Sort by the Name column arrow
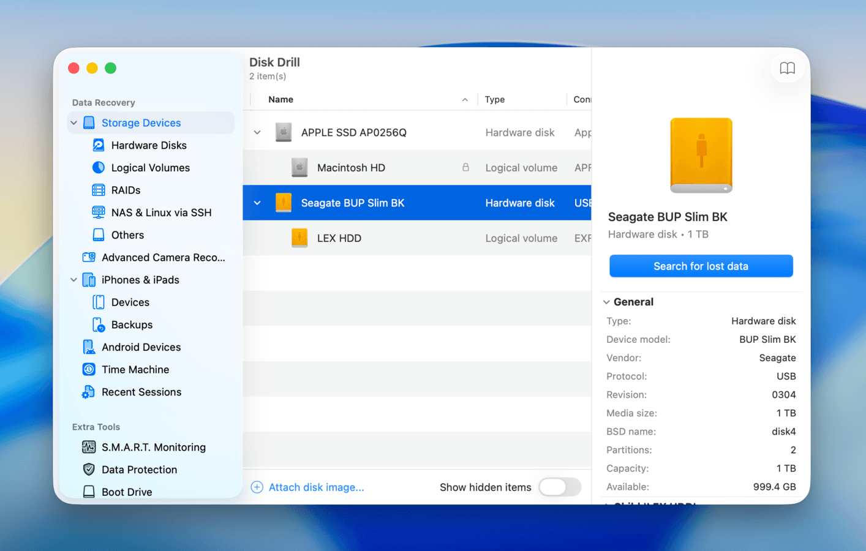Image resolution: width=866 pixels, height=551 pixels. click(x=465, y=100)
